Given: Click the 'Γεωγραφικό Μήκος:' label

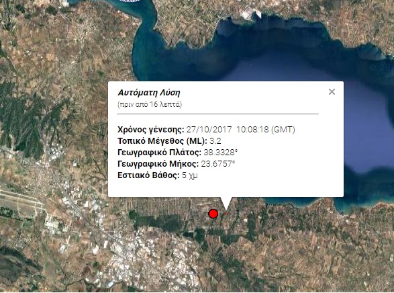Looking at the screenshot, I should 158,164.
